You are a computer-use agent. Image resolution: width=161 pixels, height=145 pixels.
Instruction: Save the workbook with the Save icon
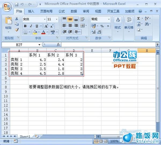(x=17, y=4)
